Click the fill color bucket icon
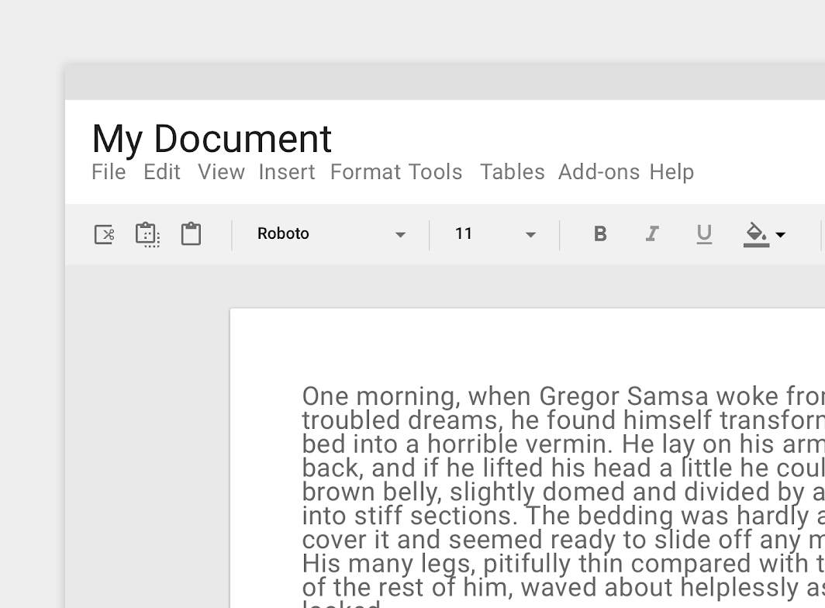825x608 pixels. [756, 234]
